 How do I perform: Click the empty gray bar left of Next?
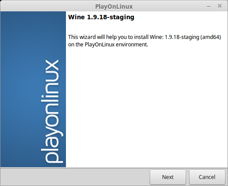click(75, 177)
